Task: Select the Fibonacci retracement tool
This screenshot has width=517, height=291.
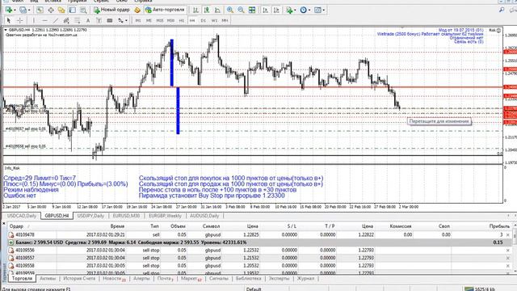Action: coord(78,20)
